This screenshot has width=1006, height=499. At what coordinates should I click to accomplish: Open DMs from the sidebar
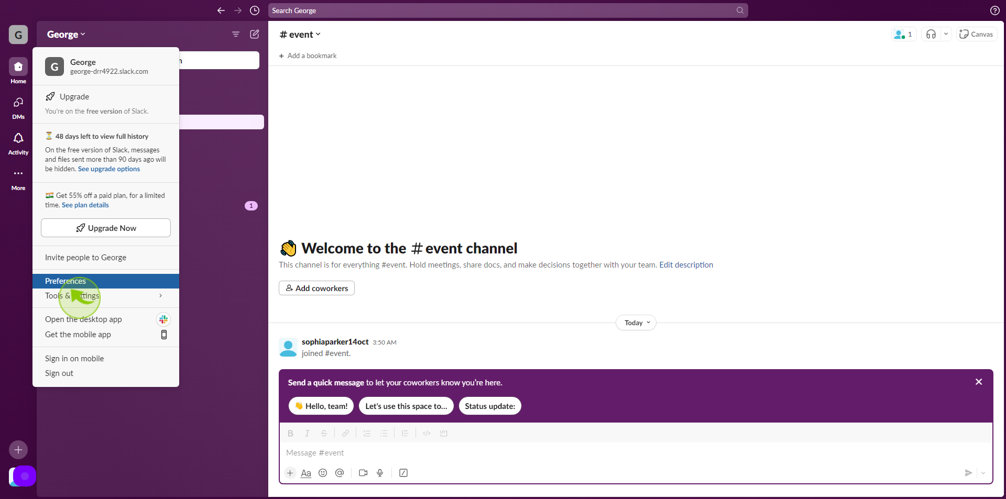(18, 107)
